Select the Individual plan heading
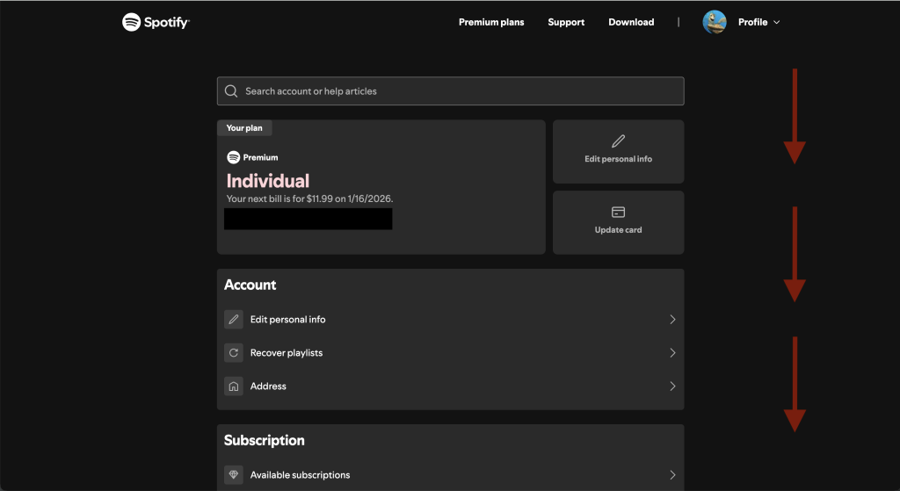The image size is (900, 491). coord(268,181)
